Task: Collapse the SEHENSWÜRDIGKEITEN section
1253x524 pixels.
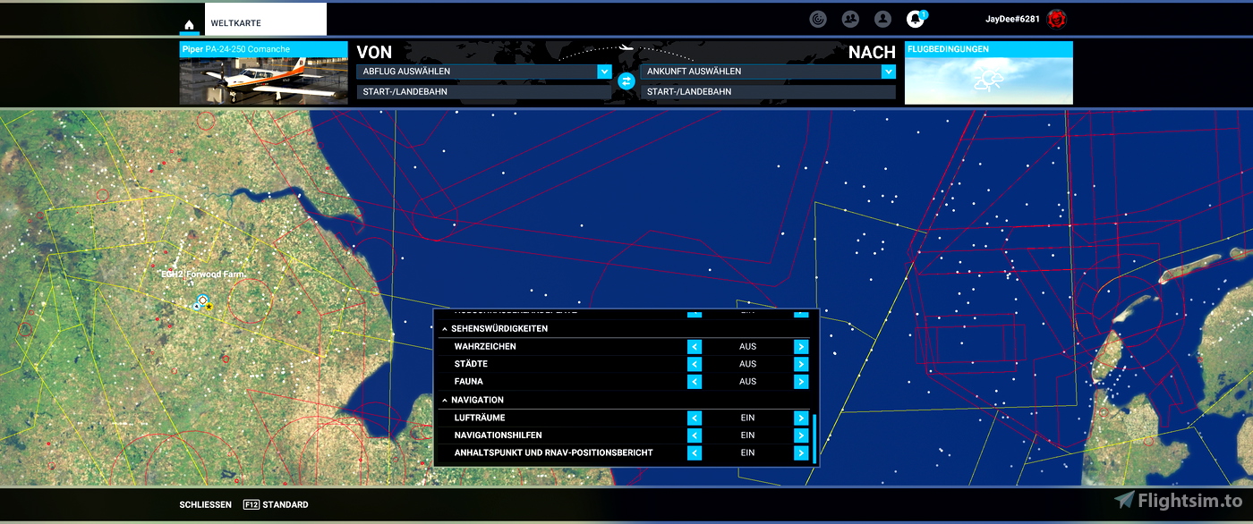Action: pyautogui.click(x=445, y=329)
